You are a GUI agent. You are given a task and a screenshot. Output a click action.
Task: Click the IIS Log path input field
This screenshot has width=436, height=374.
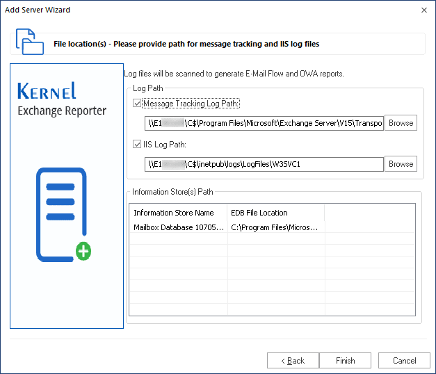pos(264,164)
